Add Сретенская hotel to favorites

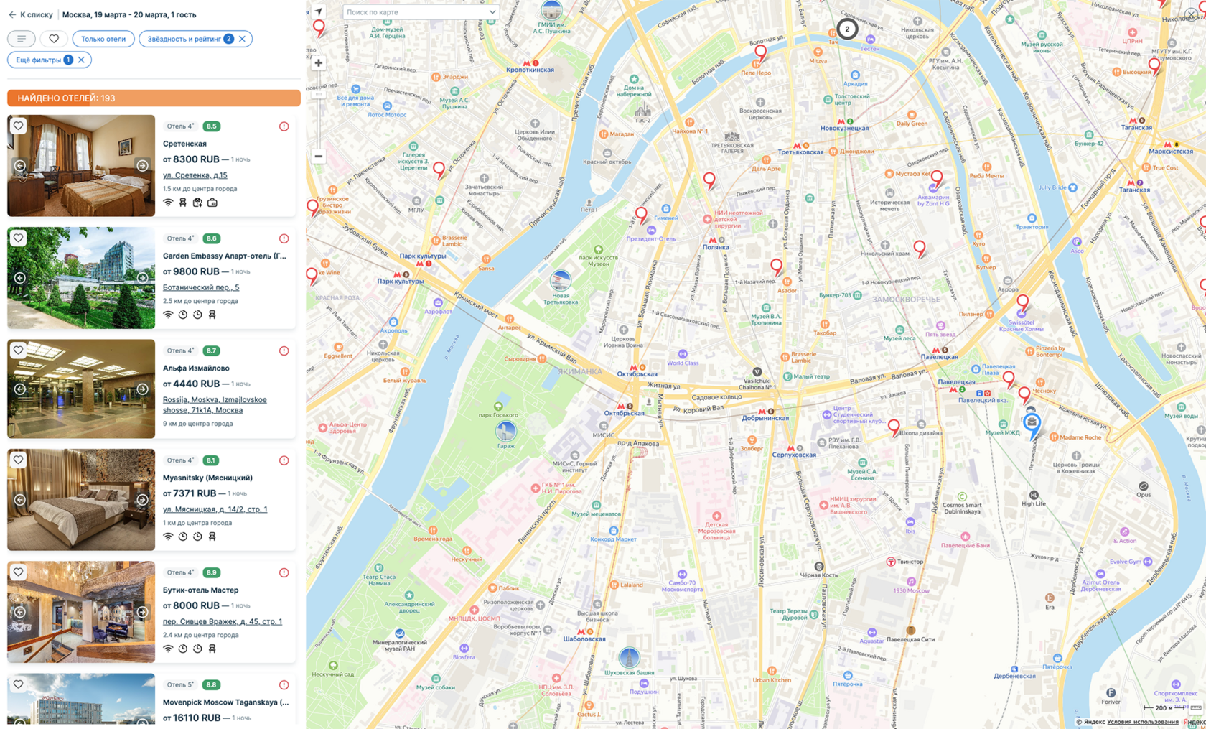[x=19, y=126]
